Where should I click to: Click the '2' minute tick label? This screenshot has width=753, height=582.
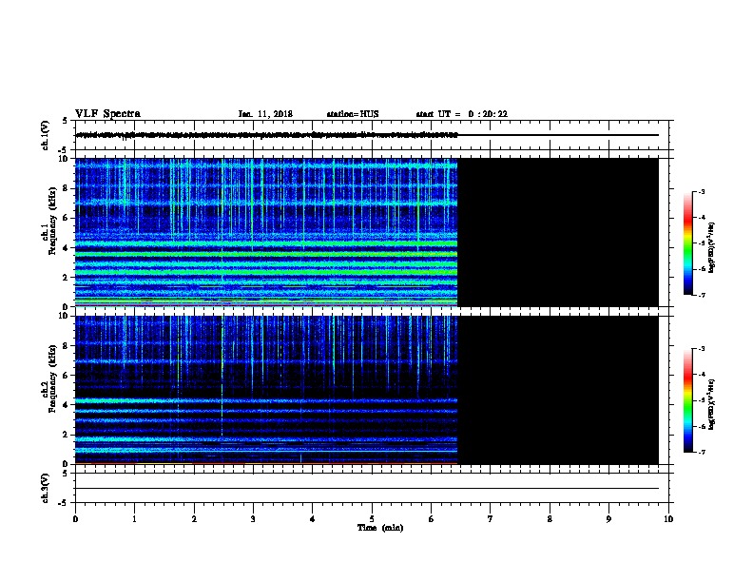(194, 519)
